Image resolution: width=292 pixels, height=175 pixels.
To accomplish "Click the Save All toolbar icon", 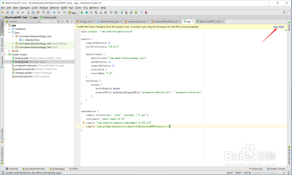I will (8, 13).
